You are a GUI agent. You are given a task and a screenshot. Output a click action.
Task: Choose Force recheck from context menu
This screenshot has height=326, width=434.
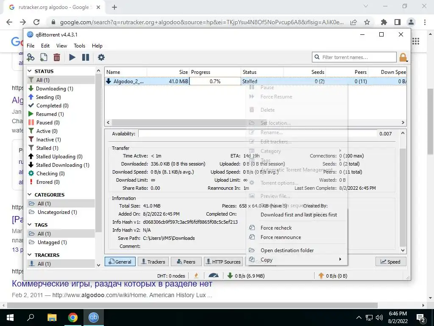[x=296, y=228]
